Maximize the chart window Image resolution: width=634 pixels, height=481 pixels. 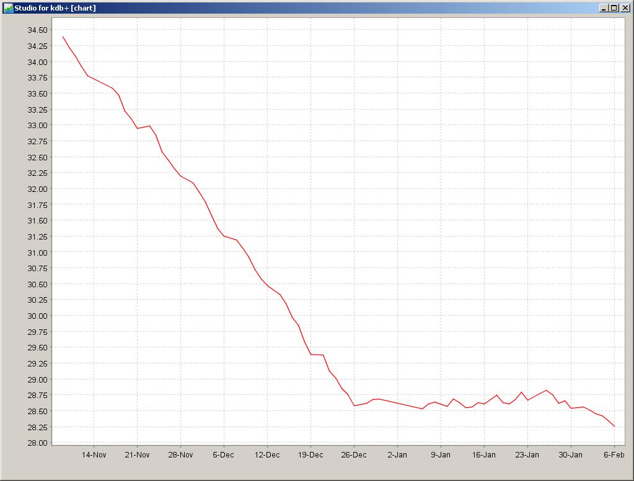pos(614,7)
